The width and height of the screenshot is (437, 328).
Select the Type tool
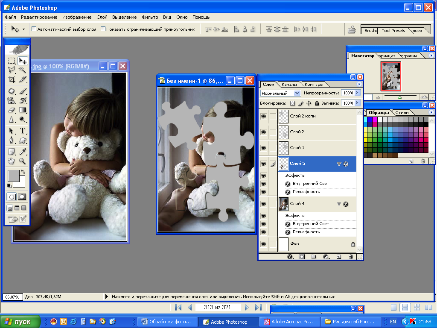23,131
